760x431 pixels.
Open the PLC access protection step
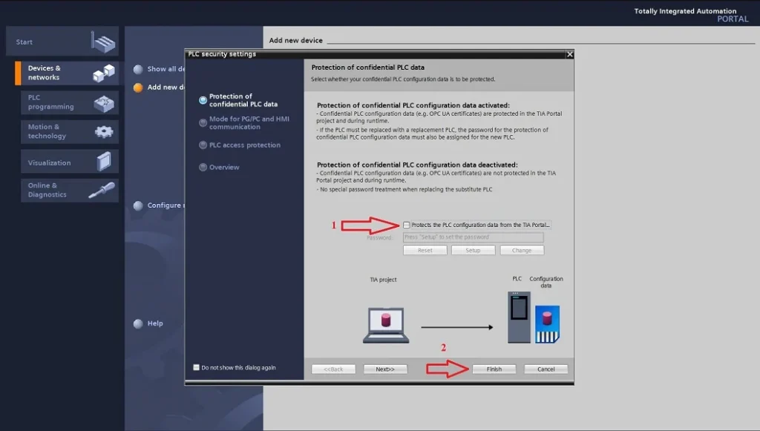point(244,145)
